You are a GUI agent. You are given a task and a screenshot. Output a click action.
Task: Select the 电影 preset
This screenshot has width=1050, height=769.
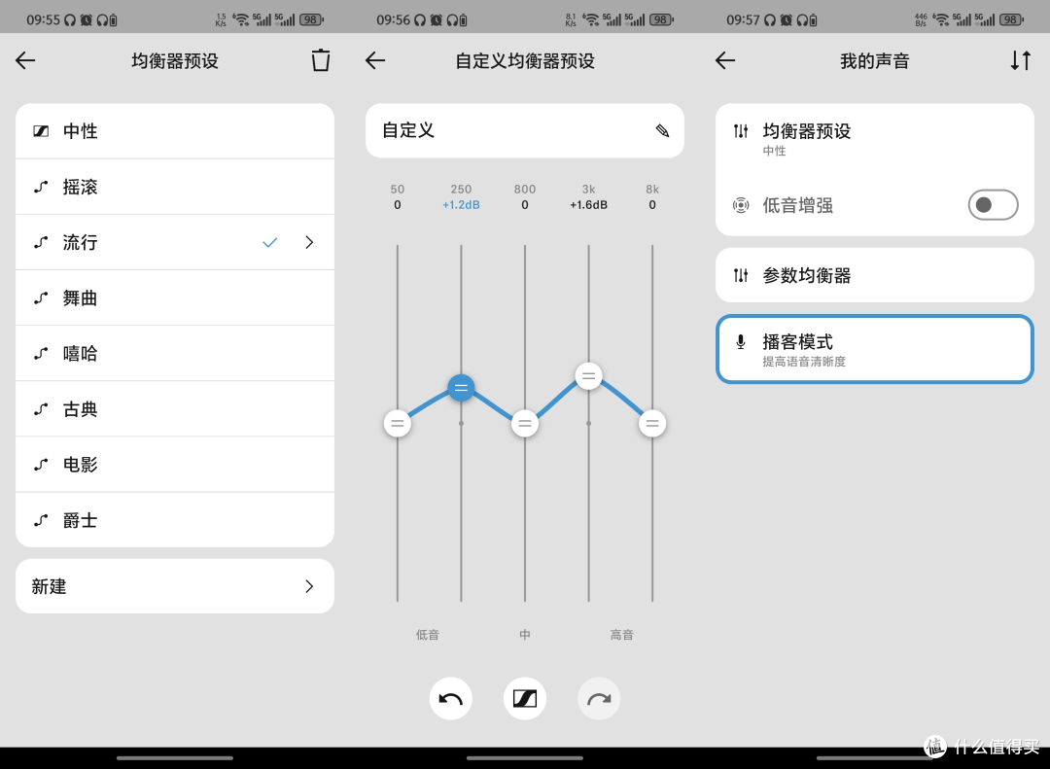[x=175, y=465]
